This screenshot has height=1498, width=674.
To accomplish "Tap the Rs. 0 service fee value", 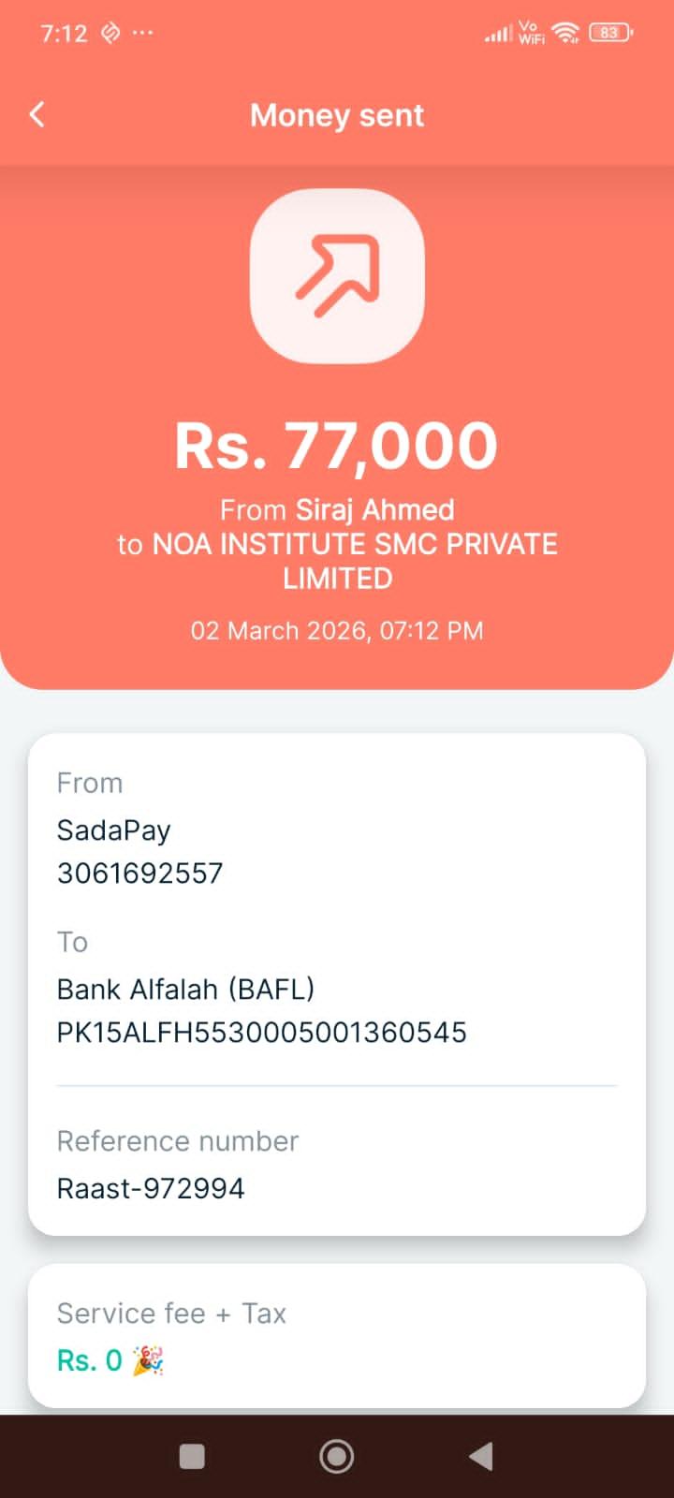I will [90, 1360].
